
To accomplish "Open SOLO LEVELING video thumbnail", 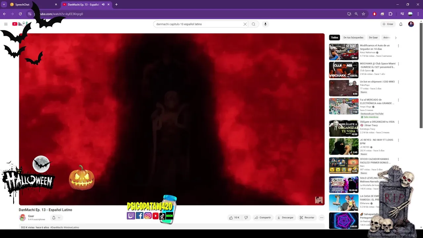I will 344,184.
